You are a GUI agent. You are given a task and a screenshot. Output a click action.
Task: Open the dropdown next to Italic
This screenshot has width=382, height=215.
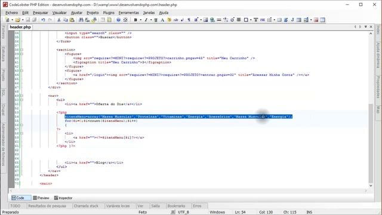click(151, 20)
